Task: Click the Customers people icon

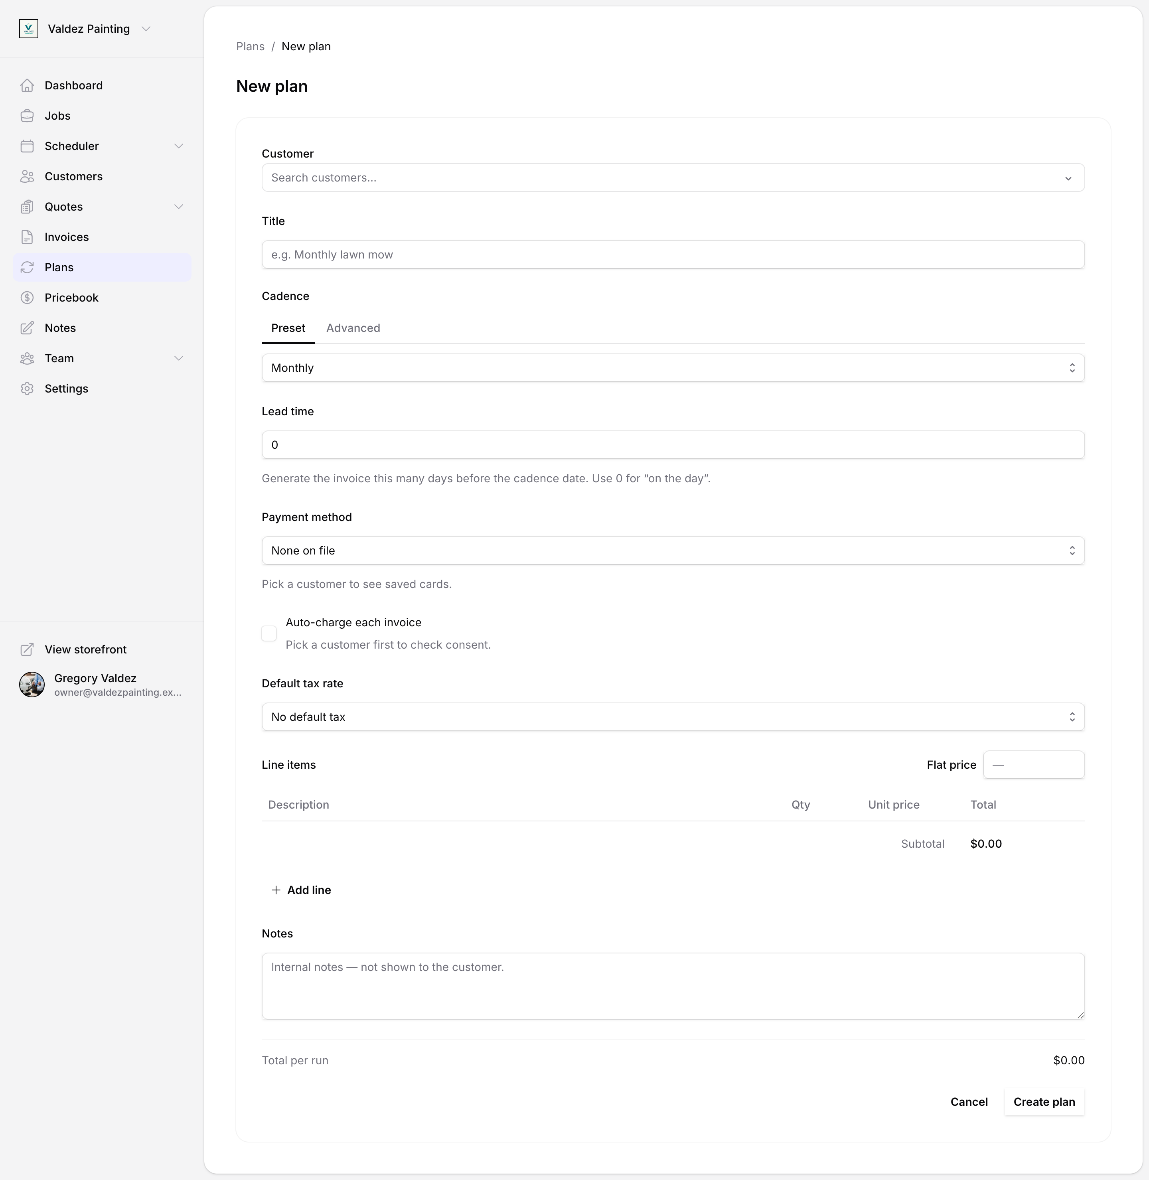Action: tap(27, 176)
